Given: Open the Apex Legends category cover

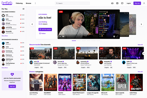Looking at the screenshot, I should 122,82.
